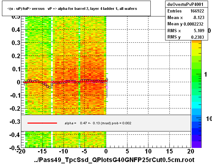The image size is (212, 164).
Task: Click the x-axis label 5
Action: click(127, 151)
